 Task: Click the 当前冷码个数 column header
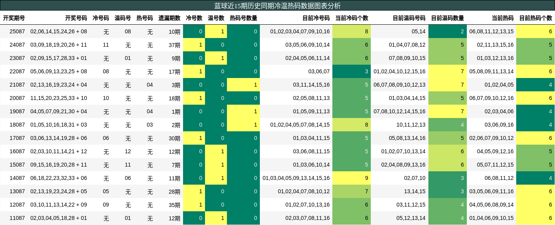coord(352,18)
